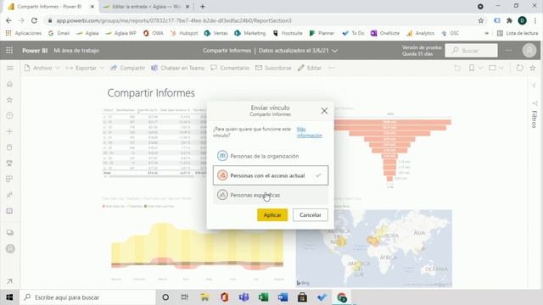Switch to Editar la entrada browser tab

point(147,7)
